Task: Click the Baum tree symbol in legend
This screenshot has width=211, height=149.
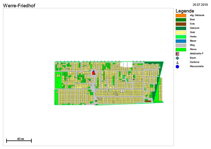Action: coord(177,58)
